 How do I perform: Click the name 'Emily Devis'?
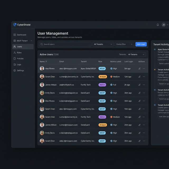coord(50,133)
